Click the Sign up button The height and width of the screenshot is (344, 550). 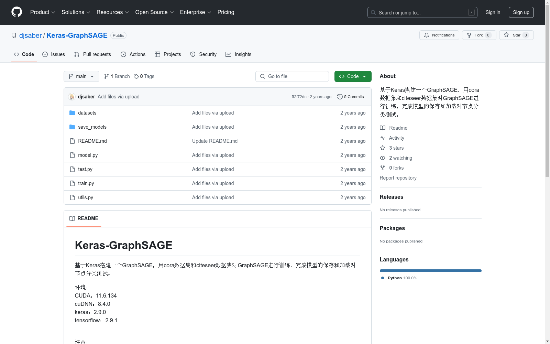pos(521,12)
